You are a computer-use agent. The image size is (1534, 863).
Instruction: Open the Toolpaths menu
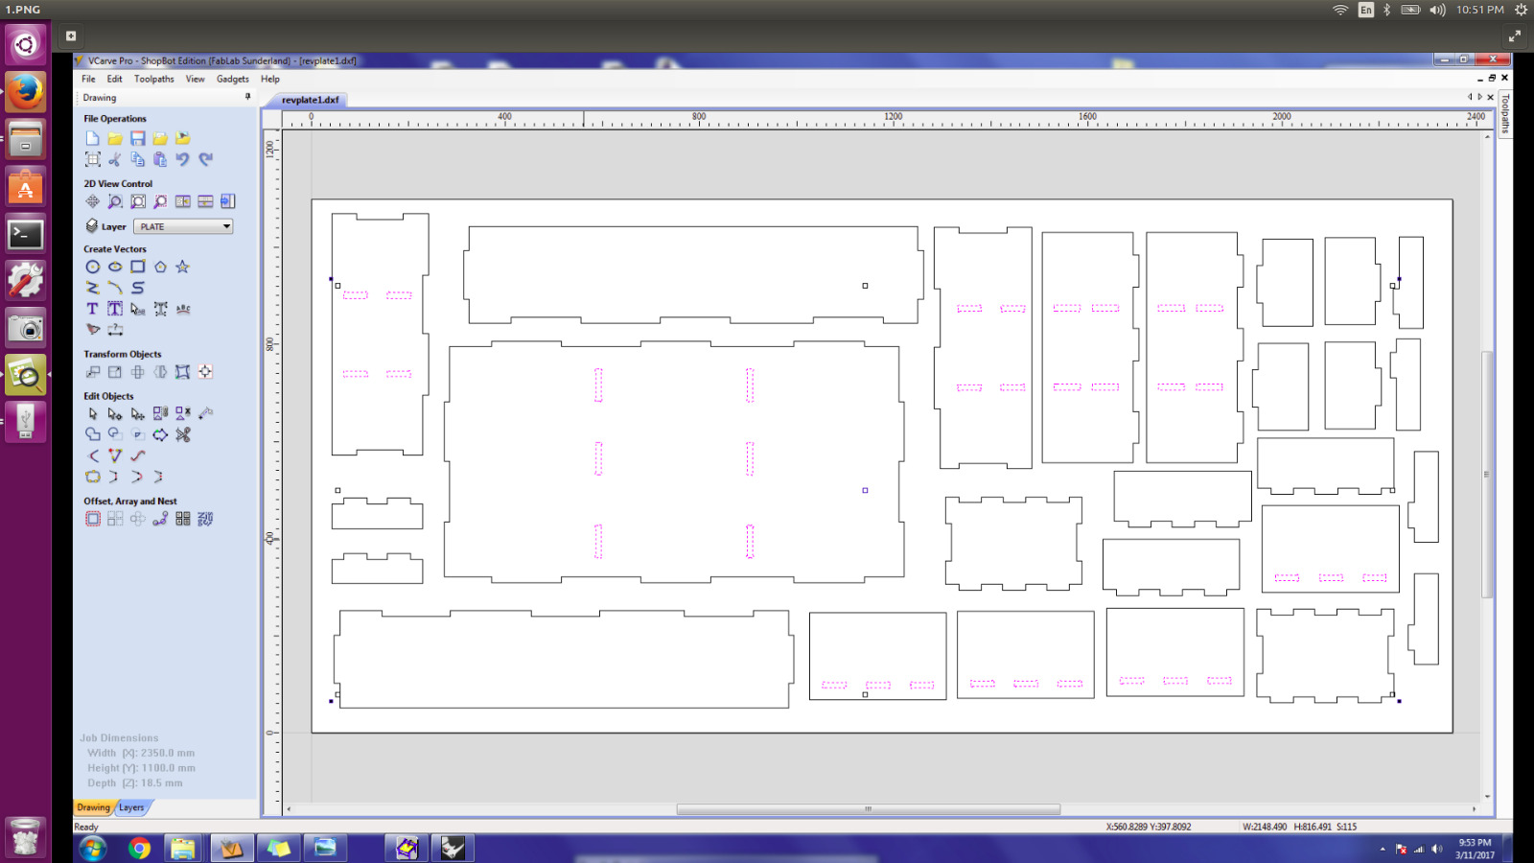153,80
